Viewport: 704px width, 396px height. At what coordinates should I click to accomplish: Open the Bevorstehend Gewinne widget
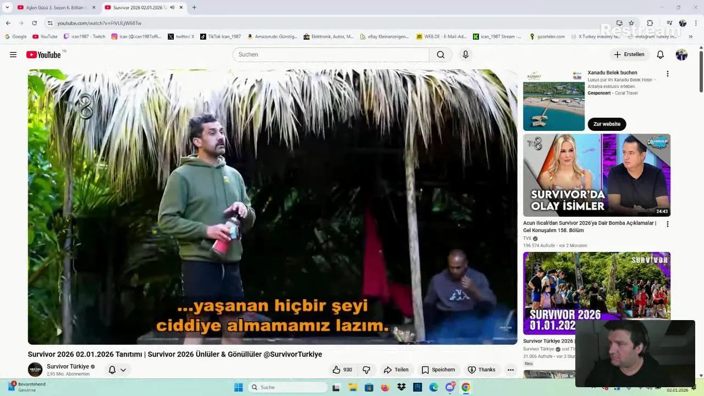[x=27, y=387]
